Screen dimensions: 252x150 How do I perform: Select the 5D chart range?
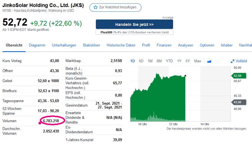pos(141,61)
